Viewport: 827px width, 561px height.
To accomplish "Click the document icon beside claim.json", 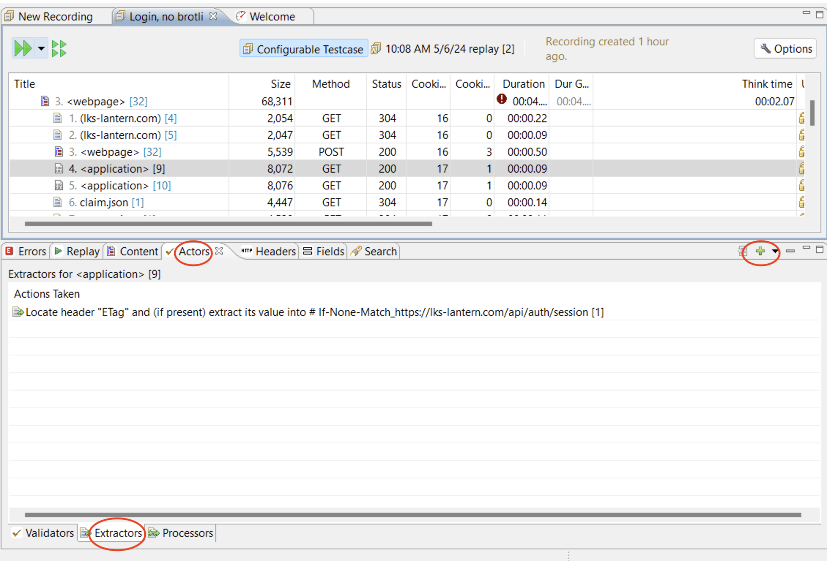I will coord(57,202).
